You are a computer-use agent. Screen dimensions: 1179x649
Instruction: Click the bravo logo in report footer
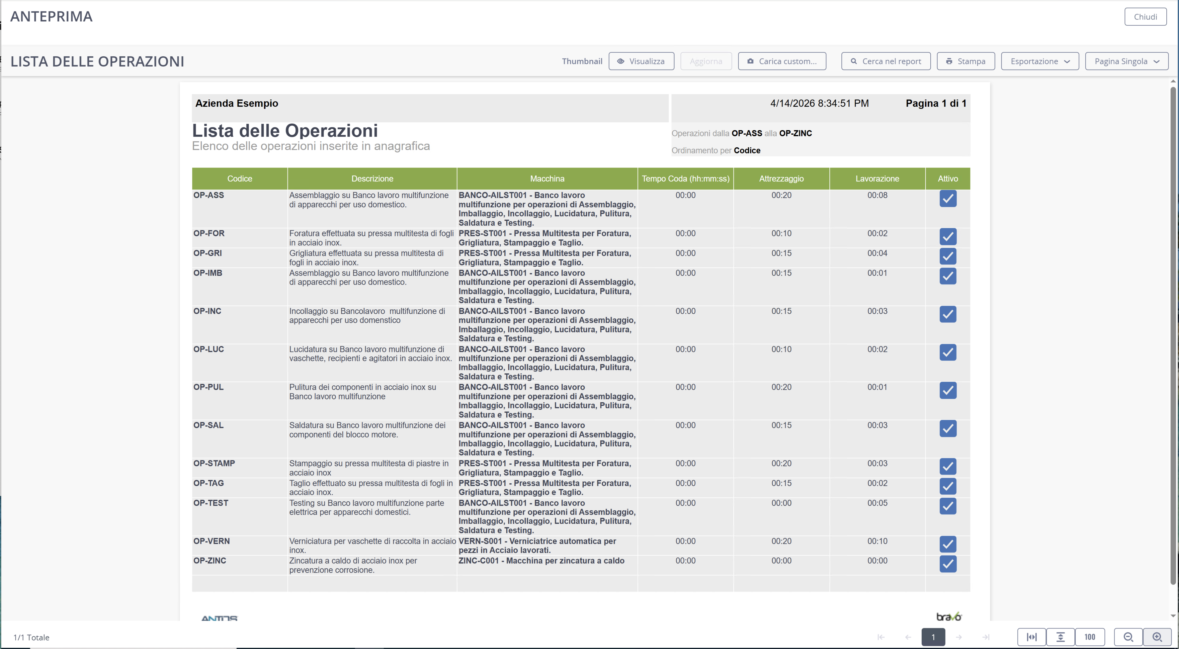pos(949,616)
